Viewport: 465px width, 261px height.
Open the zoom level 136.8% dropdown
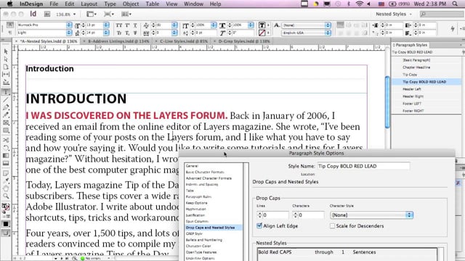pos(74,14)
